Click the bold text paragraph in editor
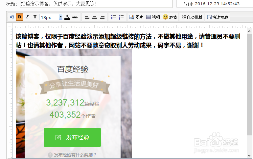253x159 pixels. point(128,41)
